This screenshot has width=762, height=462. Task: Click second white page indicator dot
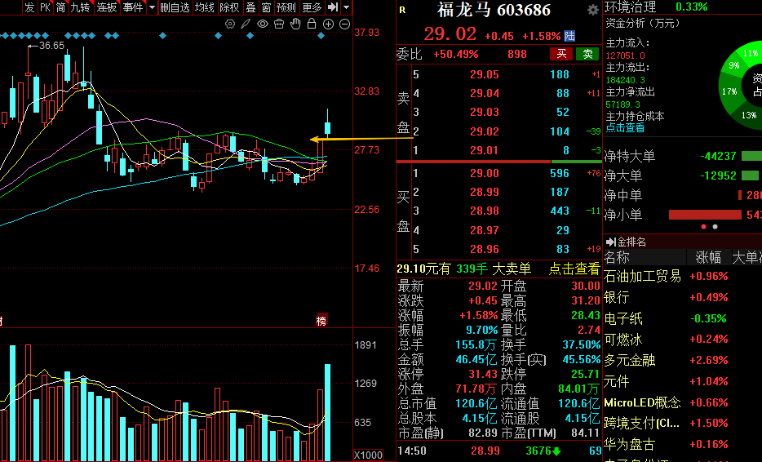tap(715, 227)
